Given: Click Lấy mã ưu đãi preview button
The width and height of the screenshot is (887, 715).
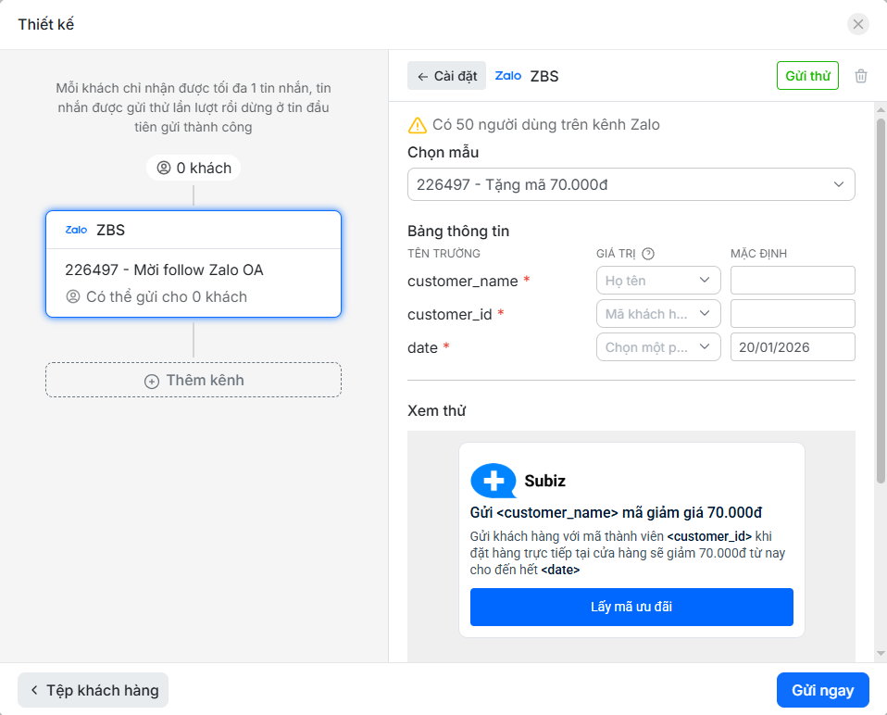Looking at the screenshot, I should [x=631, y=608].
